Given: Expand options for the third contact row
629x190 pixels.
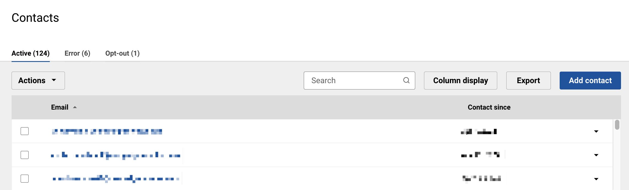Looking at the screenshot, I should point(596,179).
